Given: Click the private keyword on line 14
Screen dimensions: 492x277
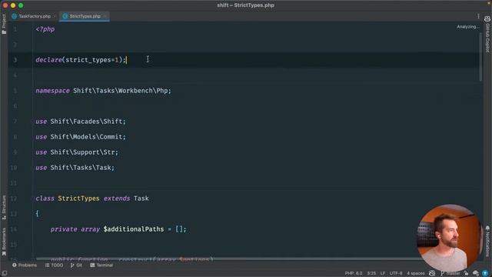Looking at the screenshot, I should [x=64, y=229].
